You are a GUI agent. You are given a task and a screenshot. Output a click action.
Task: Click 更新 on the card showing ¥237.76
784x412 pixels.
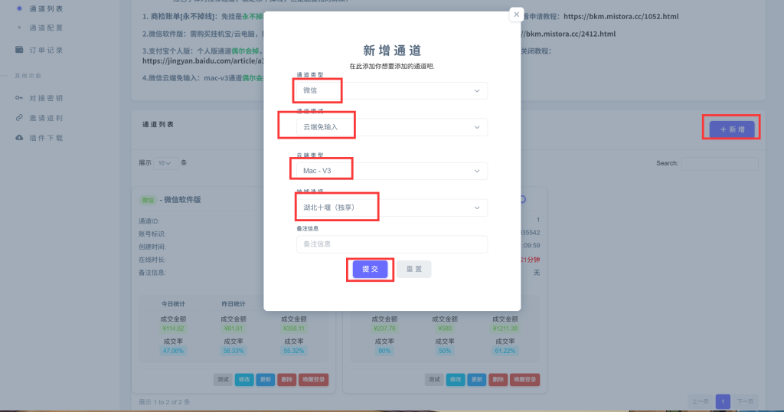click(476, 380)
